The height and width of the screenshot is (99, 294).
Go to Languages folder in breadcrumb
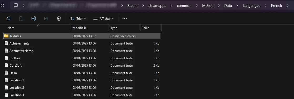pyautogui.click(x=251, y=6)
